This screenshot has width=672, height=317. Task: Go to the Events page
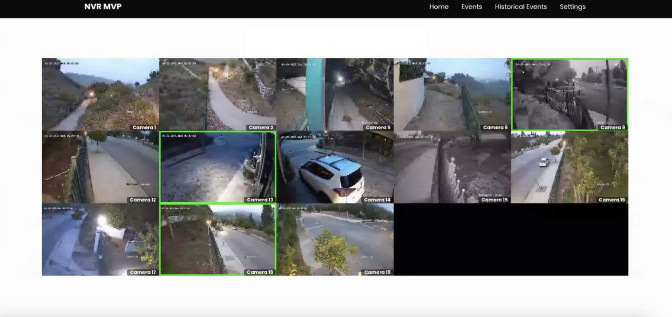472,7
